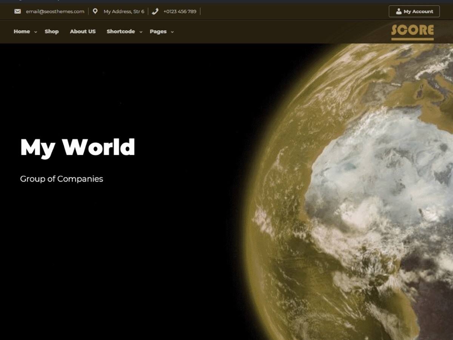Open the Shortcode dropdown menu
Screen dimensions: 453x340
121,32
